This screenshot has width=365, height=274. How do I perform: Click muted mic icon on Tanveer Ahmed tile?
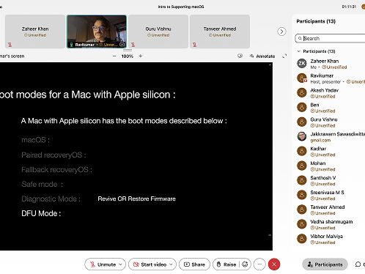tap(194, 45)
